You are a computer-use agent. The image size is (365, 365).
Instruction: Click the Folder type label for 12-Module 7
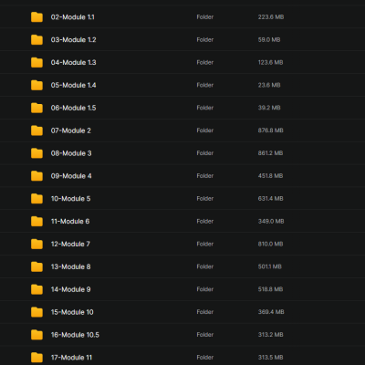(205, 244)
